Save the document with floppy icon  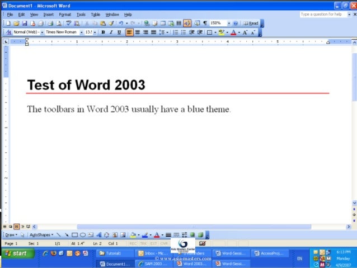(x=25, y=23)
